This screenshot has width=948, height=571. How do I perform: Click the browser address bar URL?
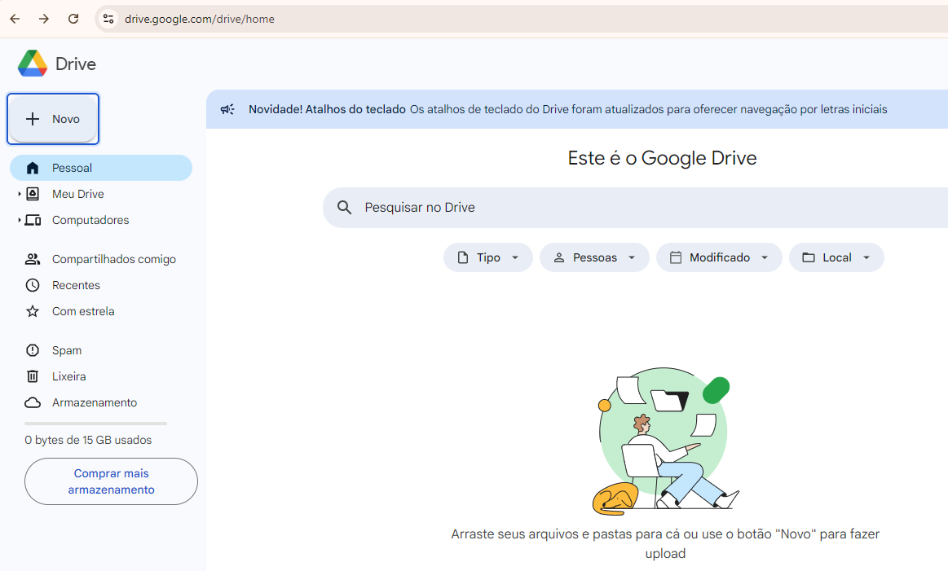click(200, 19)
